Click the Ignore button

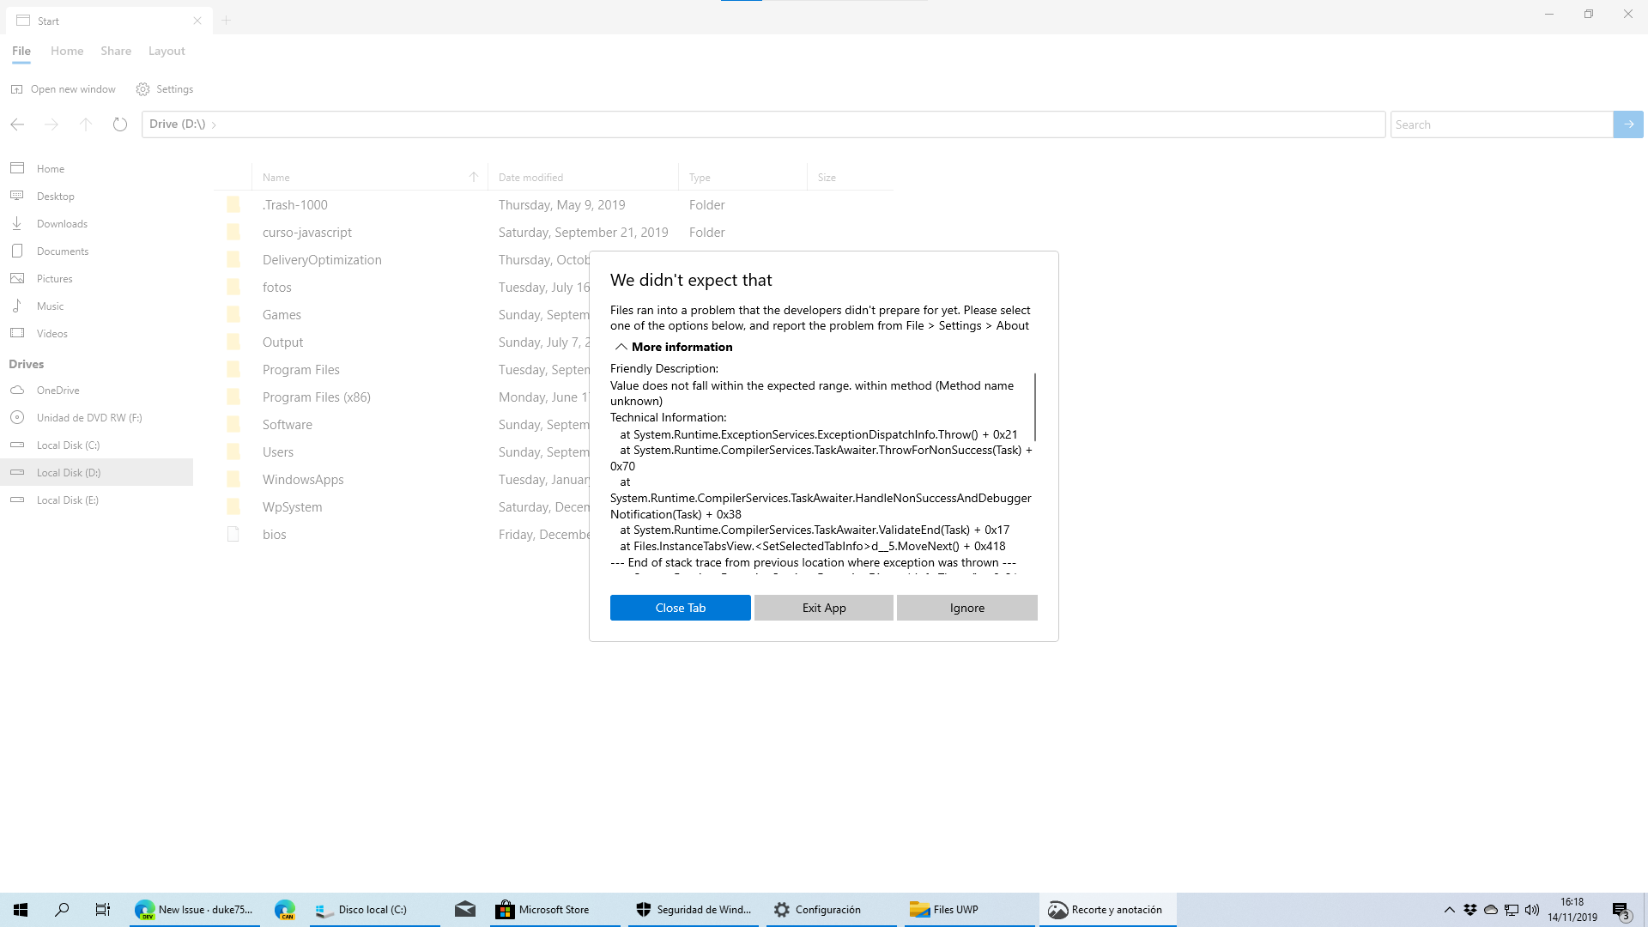coord(966,607)
